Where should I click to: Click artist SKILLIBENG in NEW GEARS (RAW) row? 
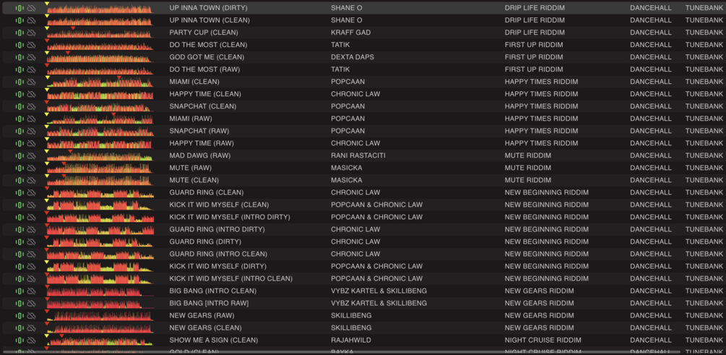[x=351, y=316]
